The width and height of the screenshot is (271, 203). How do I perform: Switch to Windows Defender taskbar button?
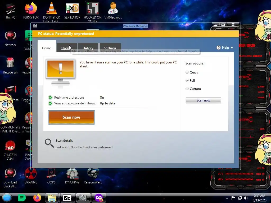[83, 198]
